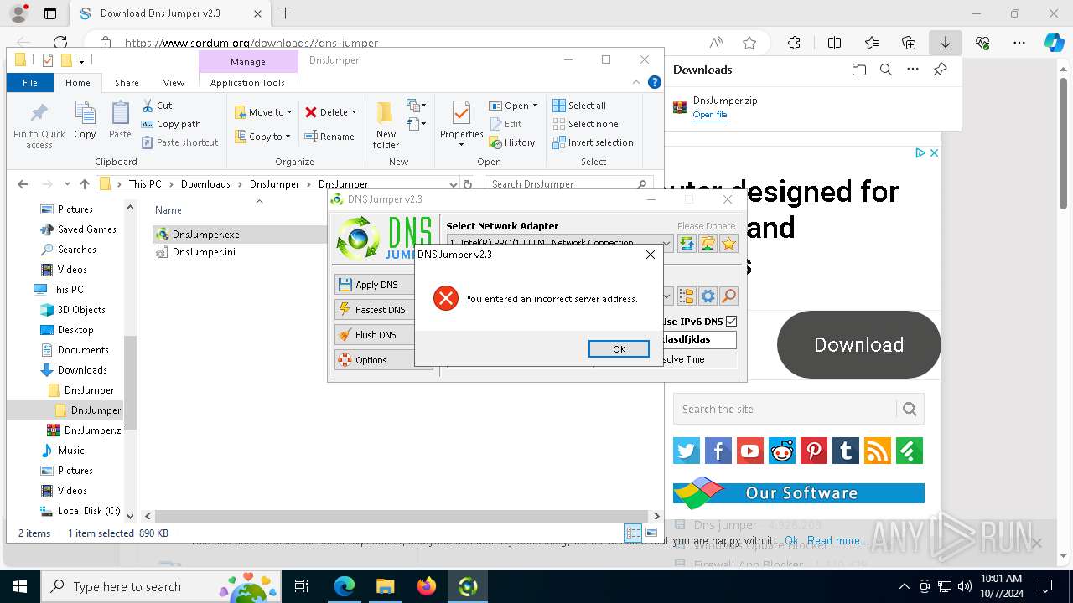Click the big Download button on webpage

(x=858, y=345)
